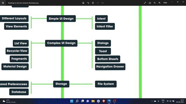Open taskbar Search

tap(77, 101)
